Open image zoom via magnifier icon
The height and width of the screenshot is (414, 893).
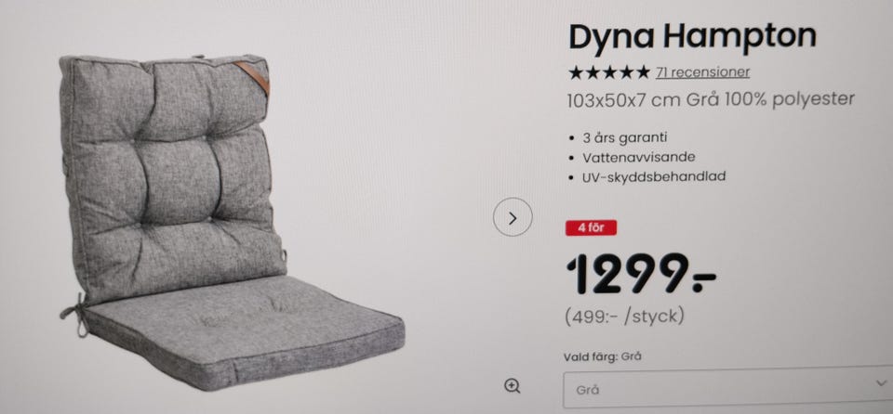512,387
